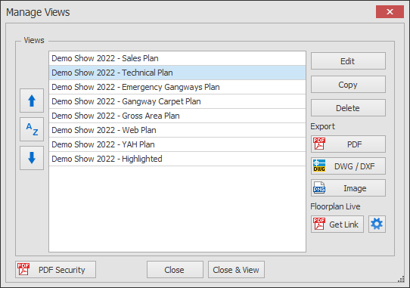Select Demo Show 2022 - YAH Plan
The image size is (410, 288).
(x=177, y=144)
